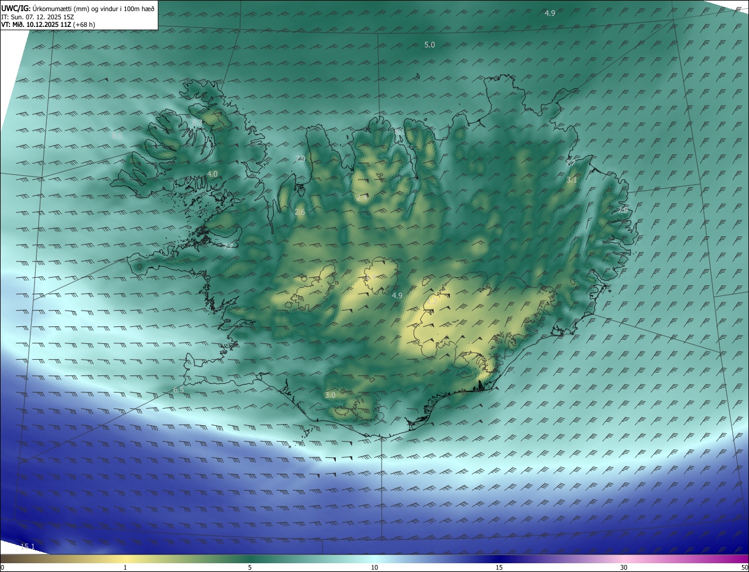Image resolution: width=749 pixels, height=572 pixels.
Task: Click the 1 label on the color scale
Action: pos(125,567)
